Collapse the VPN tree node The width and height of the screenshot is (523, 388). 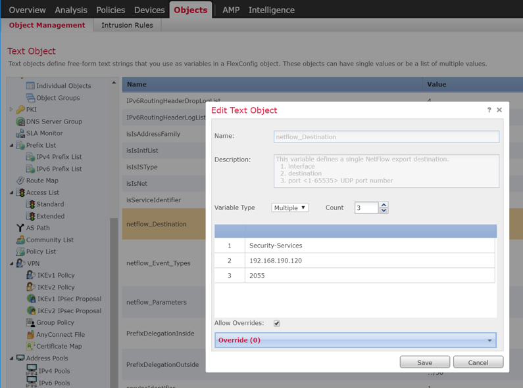12,263
